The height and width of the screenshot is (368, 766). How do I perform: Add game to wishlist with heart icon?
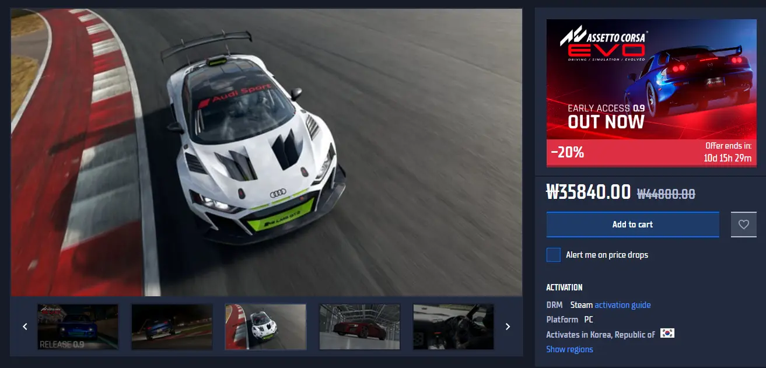tap(744, 225)
